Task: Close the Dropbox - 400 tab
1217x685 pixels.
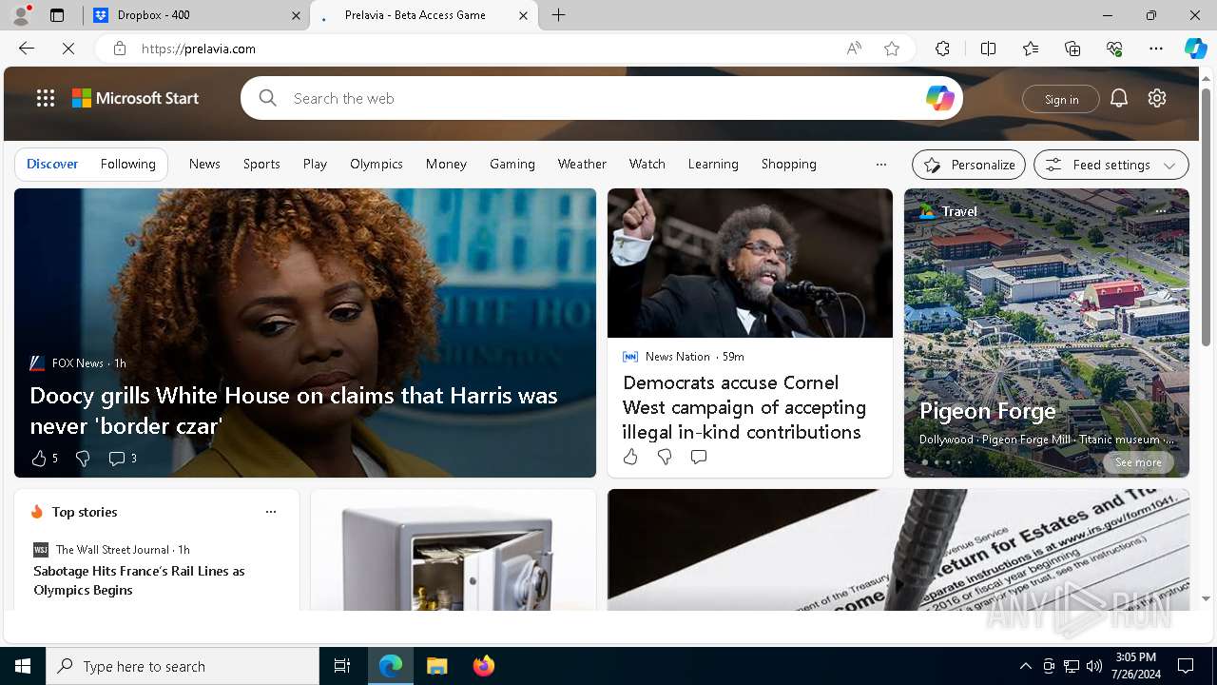Action: (x=296, y=15)
